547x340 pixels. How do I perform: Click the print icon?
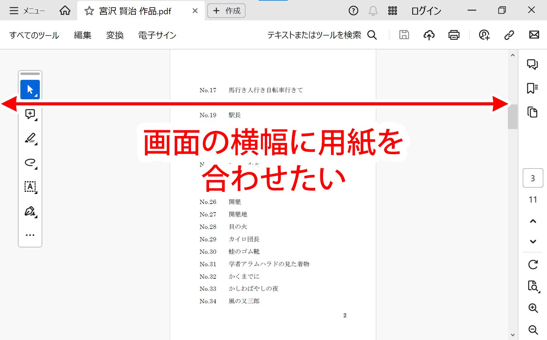click(x=454, y=35)
